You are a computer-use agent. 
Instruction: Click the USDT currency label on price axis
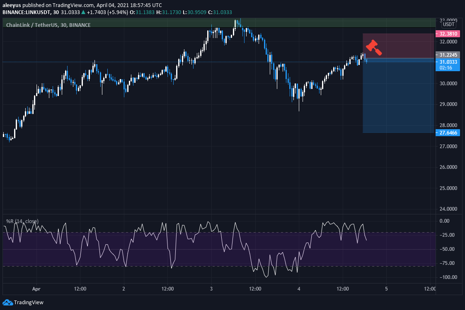pos(448,24)
